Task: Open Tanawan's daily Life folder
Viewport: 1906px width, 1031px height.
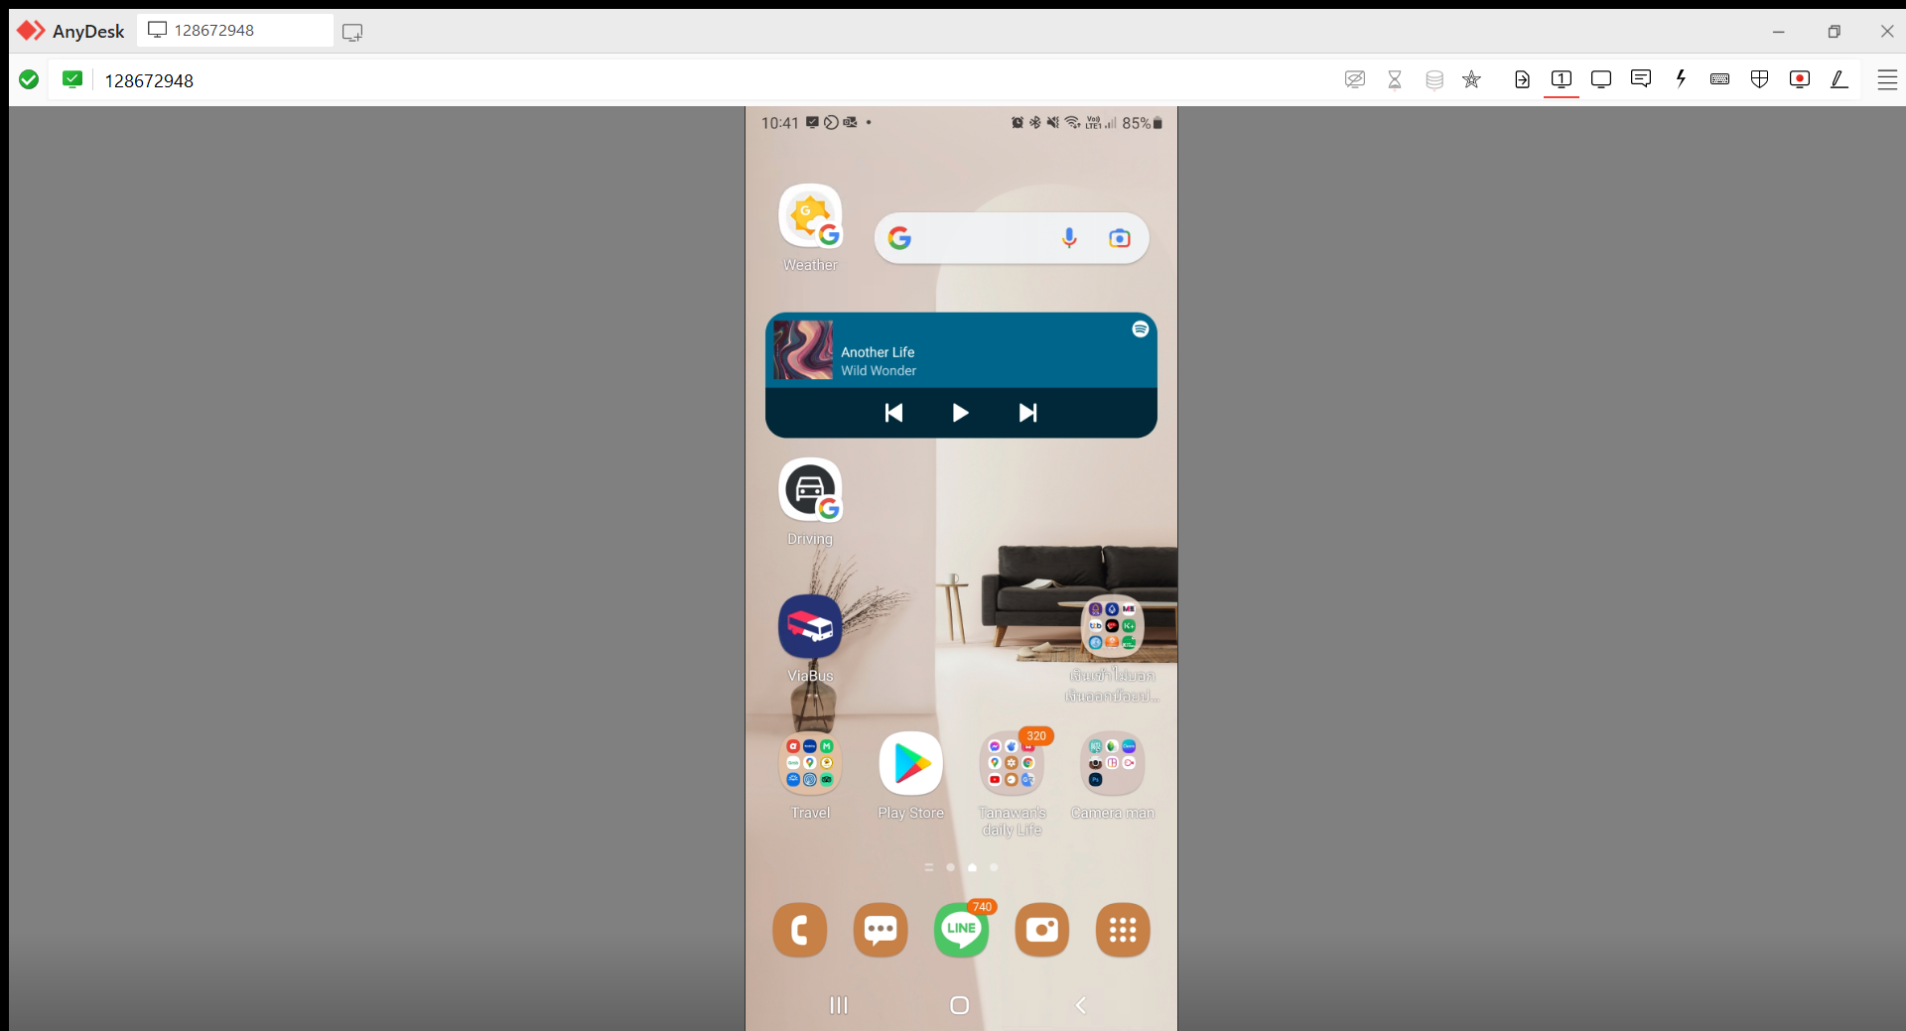Action: (1012, 763)
